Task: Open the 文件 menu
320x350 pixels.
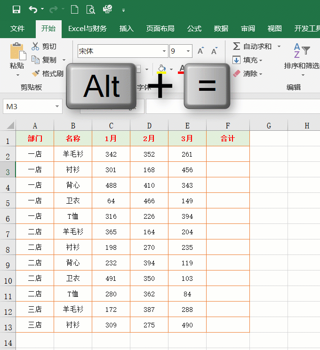Action: (17, 28)
